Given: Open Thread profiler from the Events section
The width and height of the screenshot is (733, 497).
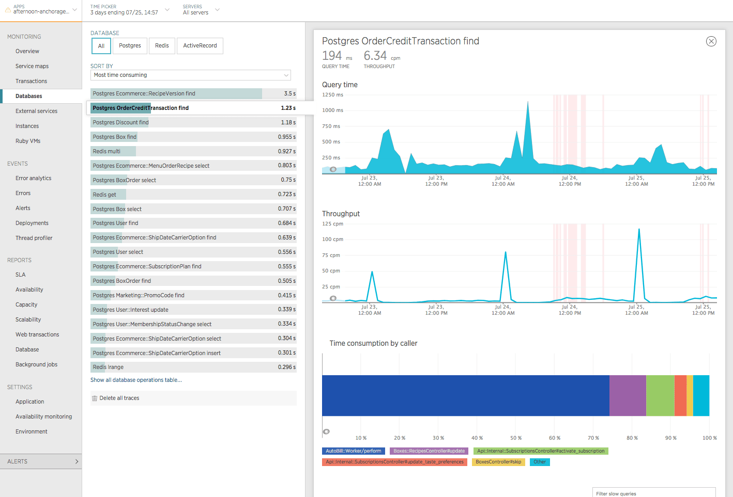Looking at the screenshot, I should [34, 237].
